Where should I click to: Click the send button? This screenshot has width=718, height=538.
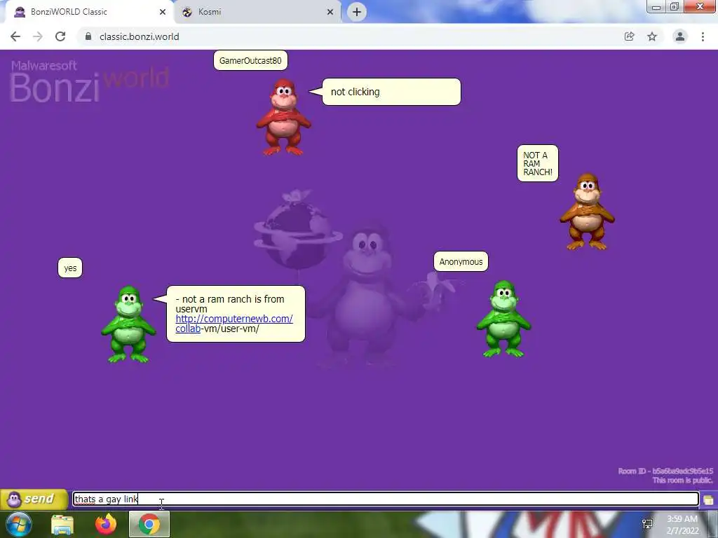click(34, 499)
